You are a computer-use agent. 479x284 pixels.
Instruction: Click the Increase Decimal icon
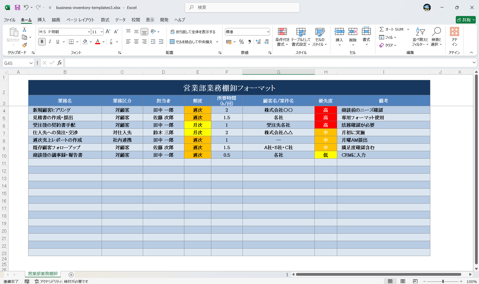[x=258, y=42]
